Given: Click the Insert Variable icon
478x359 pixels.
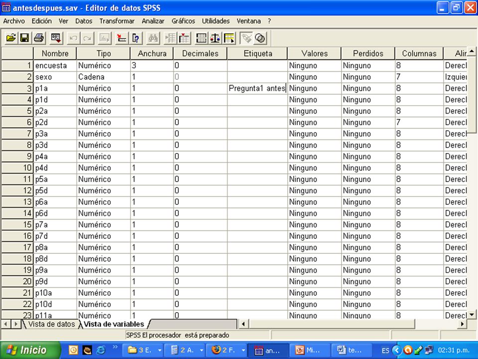Looking at the screenshot, I should pos(184,38).
